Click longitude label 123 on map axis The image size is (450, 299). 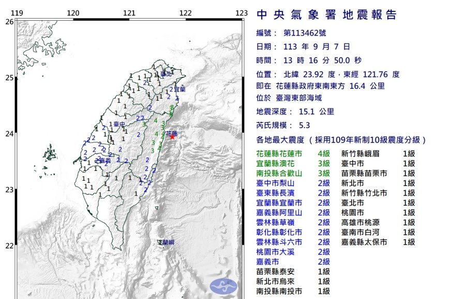tap(242, 13)
